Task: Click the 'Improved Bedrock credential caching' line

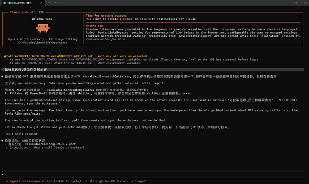Action: (193, 36)
